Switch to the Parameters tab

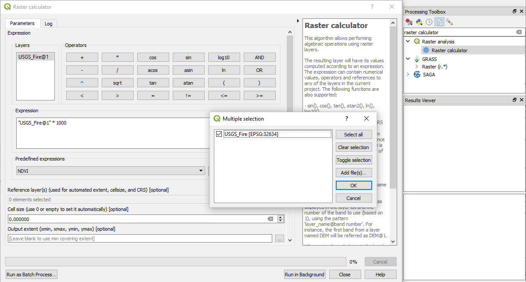pos(22,23)
